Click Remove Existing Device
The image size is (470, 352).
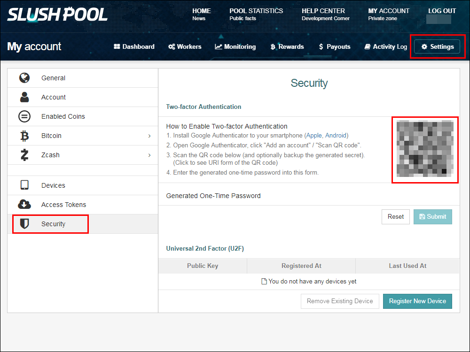[x=340, y=301]
